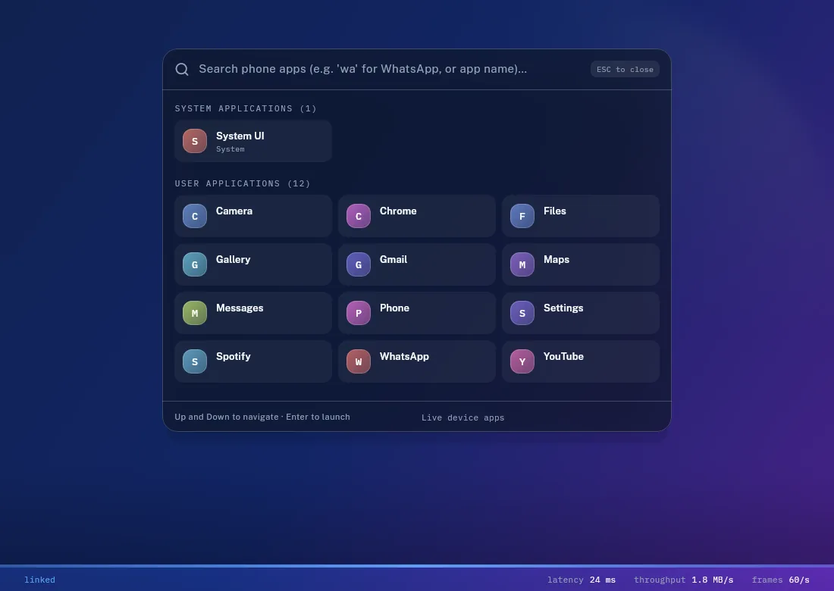Click the WhatsApp name label

click(x=404, y=357)
